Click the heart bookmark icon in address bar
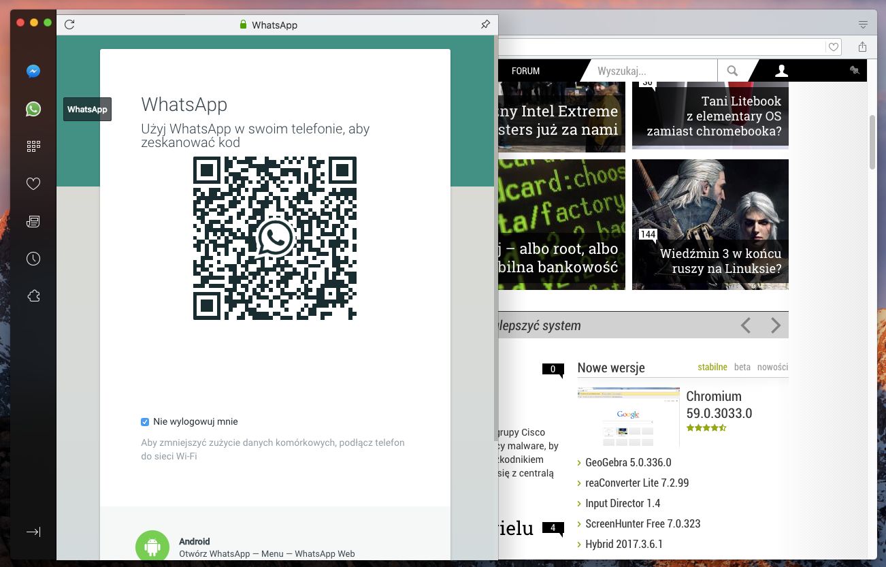The height and width of the screenshot is (567, 886). (x=833, y=47)
